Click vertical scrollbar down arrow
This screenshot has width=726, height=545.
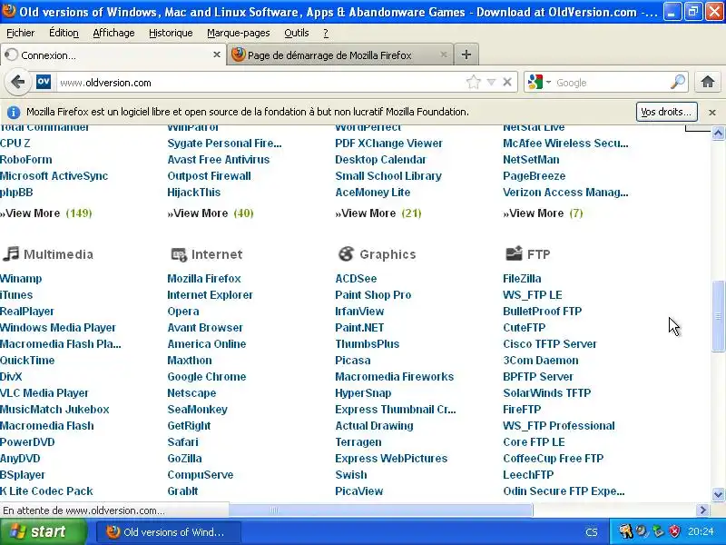point(718,494)
